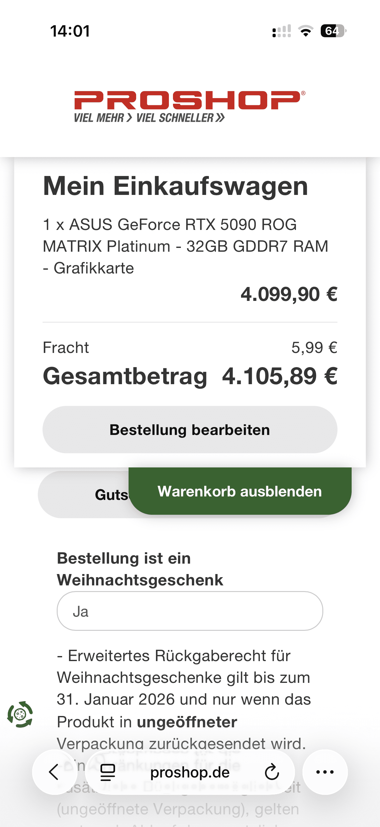Open the green cookie settings icon
This screenshot has height=827, width=380.
pos(20,715)
